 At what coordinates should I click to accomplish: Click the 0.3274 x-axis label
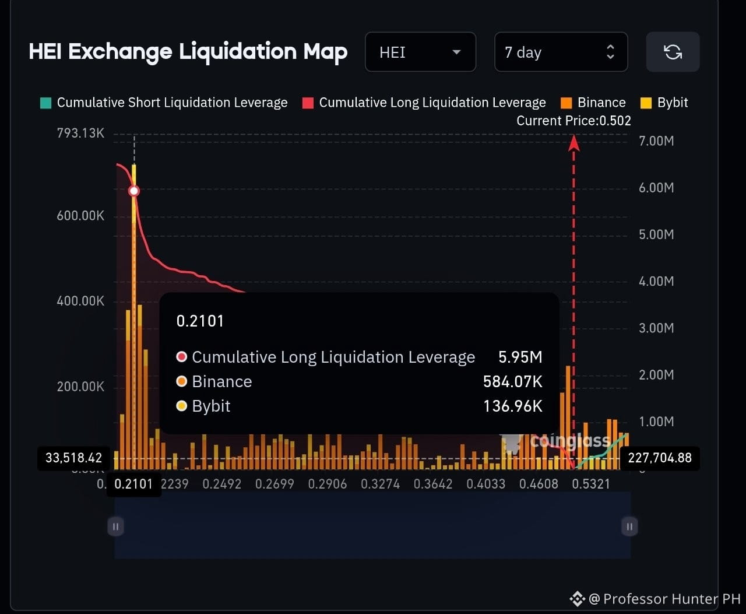click(x=380, y=484)
